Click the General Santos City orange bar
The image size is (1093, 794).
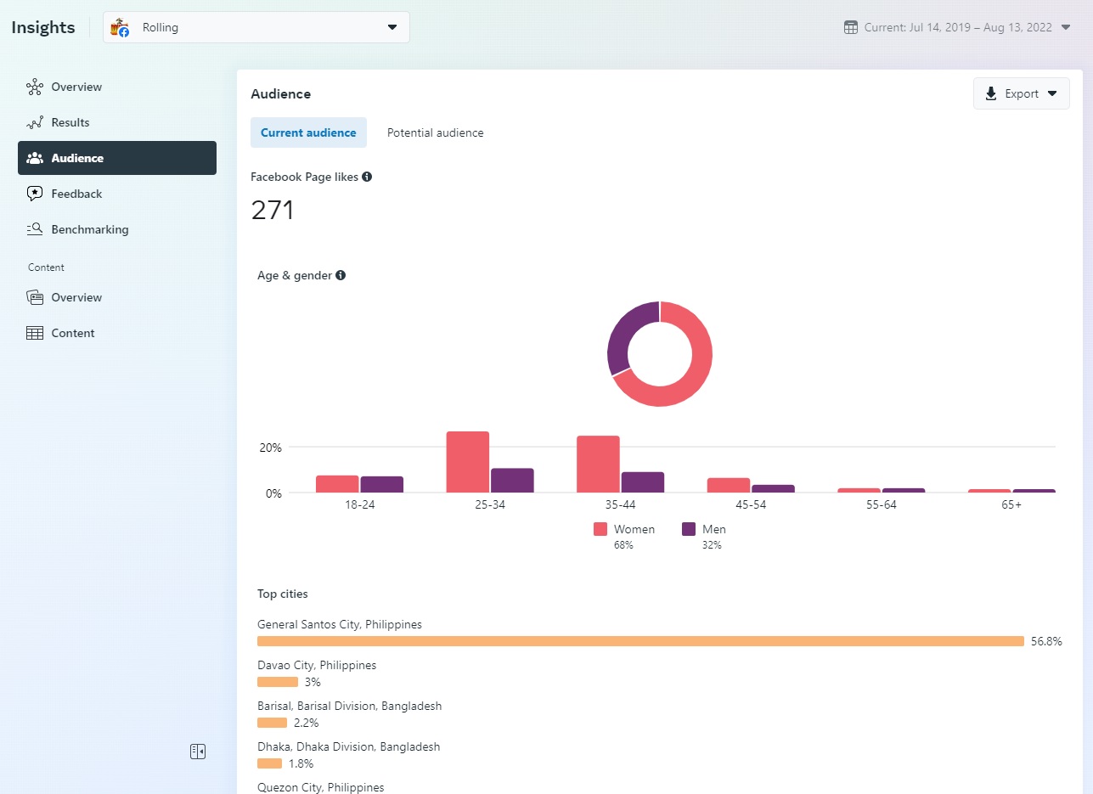click(x=640, y=641)
